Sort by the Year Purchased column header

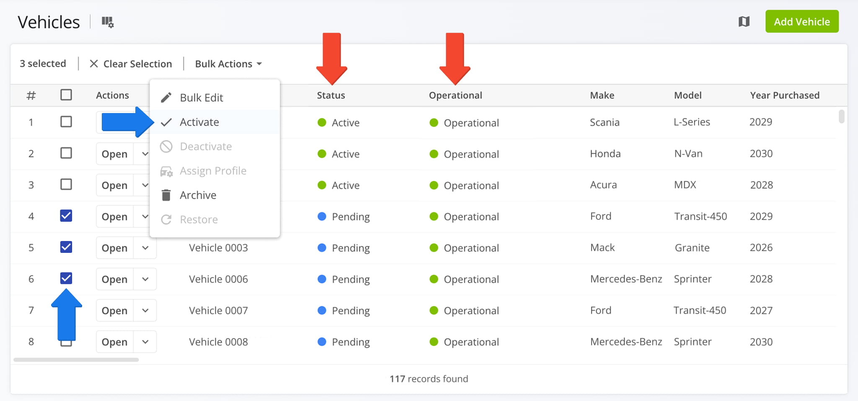(x=785, y=95)
